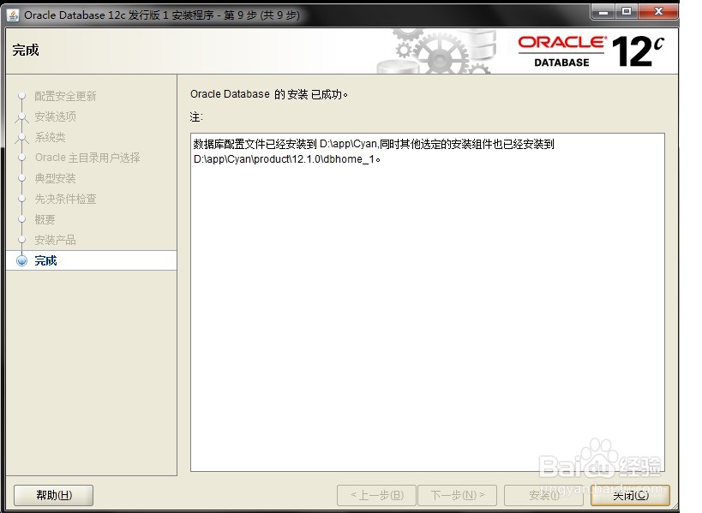Select the 配置安全更新 step in sidebar

pyautogui.click(x=65, y=96)
